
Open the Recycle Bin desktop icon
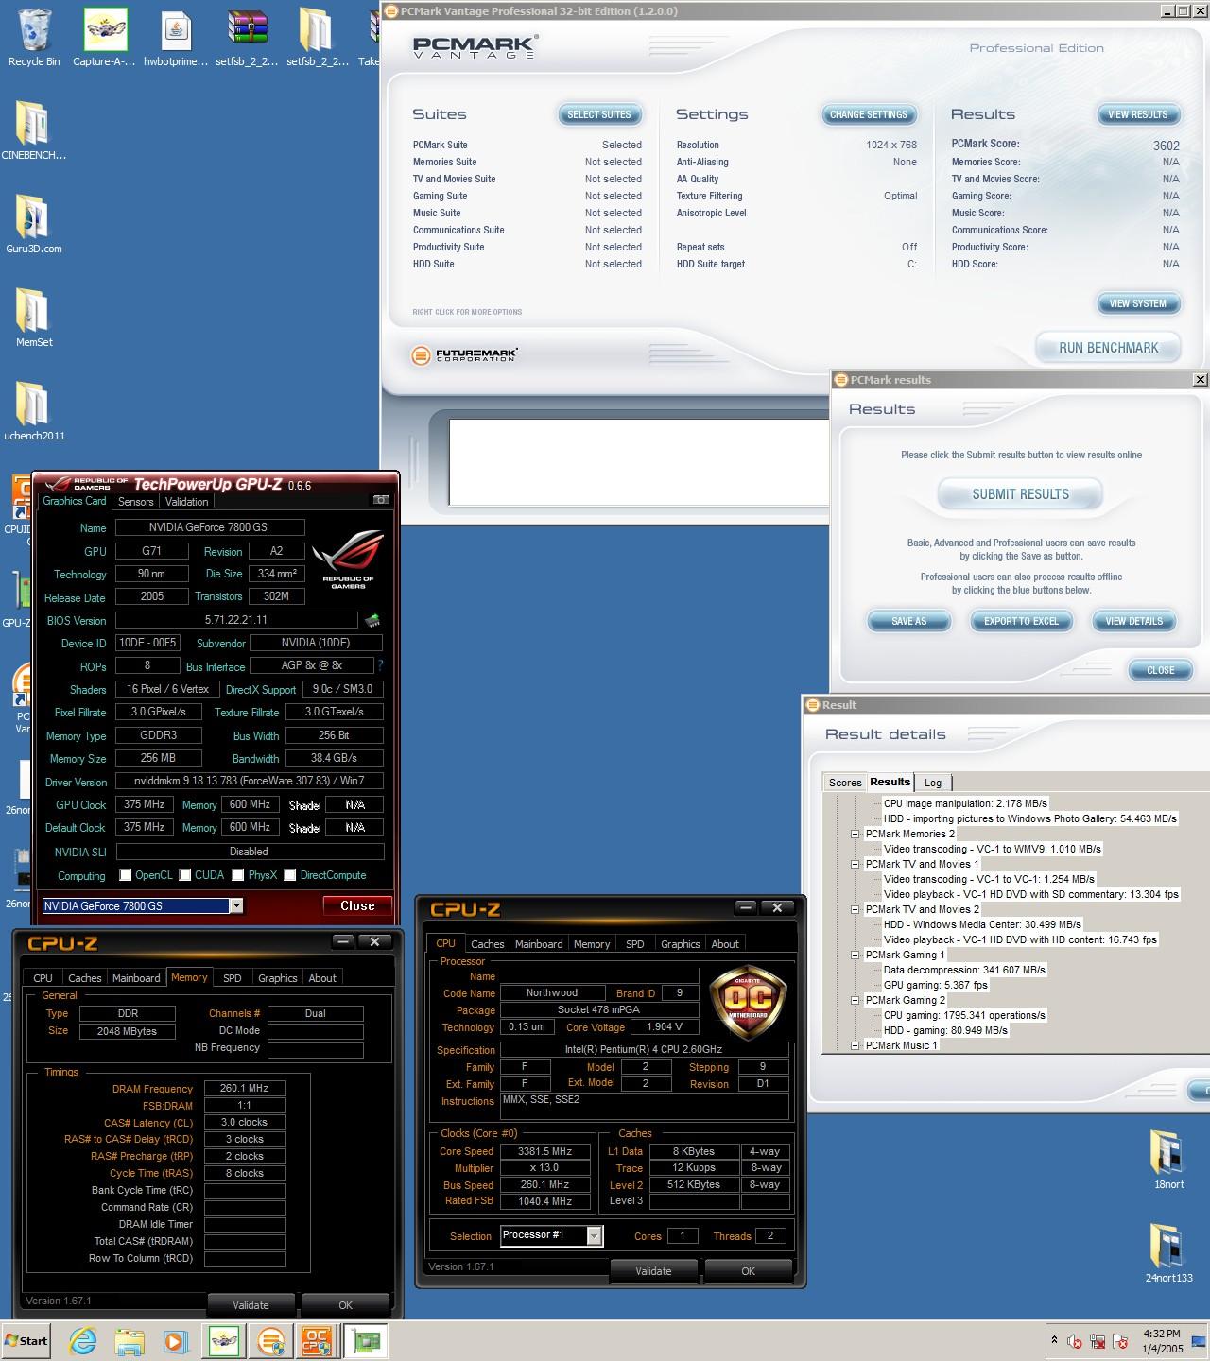coord(34,38)
